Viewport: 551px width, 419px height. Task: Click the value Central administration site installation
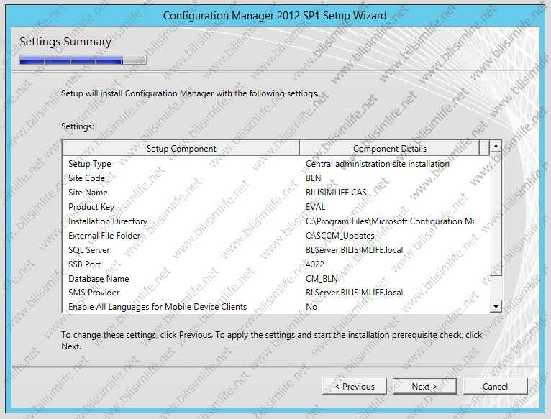(x=378, y=164)
